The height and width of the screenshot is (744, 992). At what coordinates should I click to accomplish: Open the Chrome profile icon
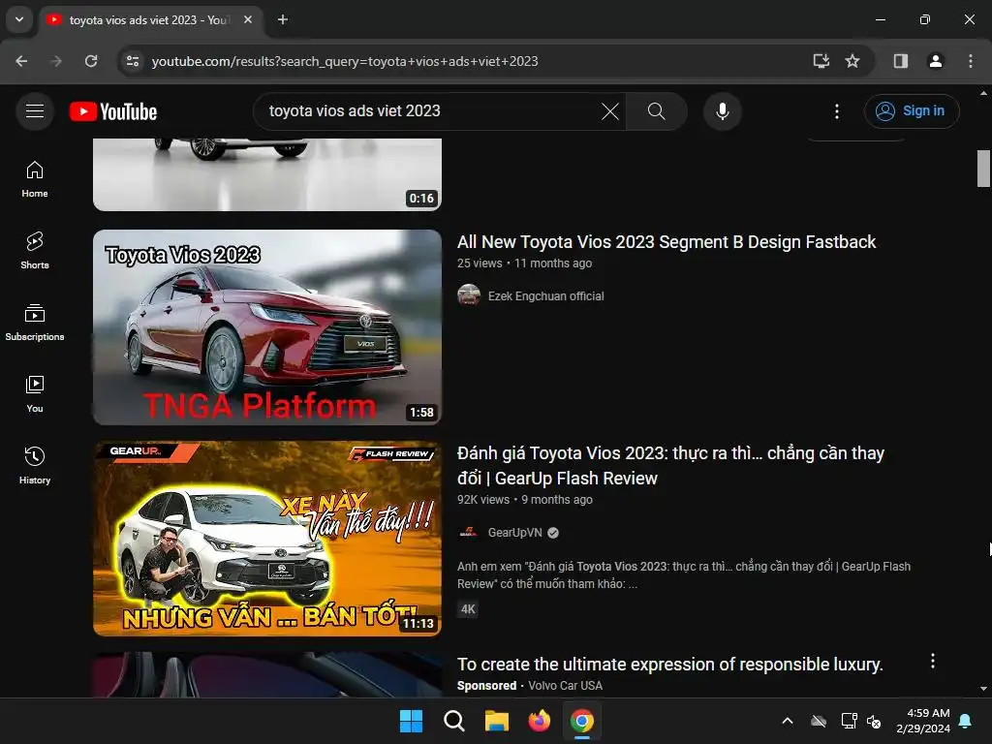coord(935,61)
